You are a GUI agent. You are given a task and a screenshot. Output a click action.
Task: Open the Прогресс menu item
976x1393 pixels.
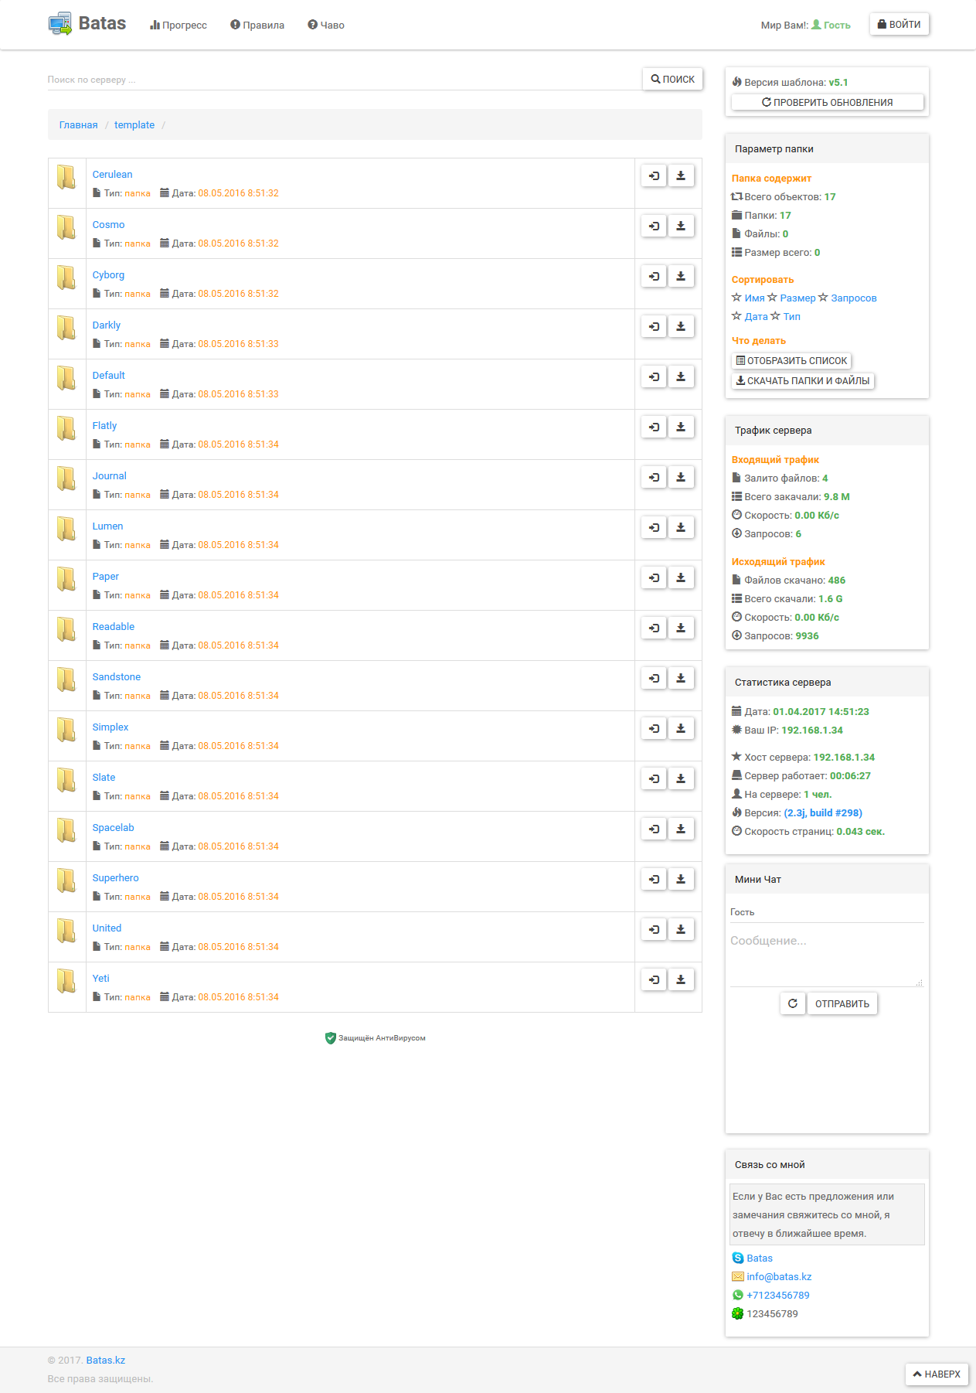pyautogui.click(x=179, y=26)
